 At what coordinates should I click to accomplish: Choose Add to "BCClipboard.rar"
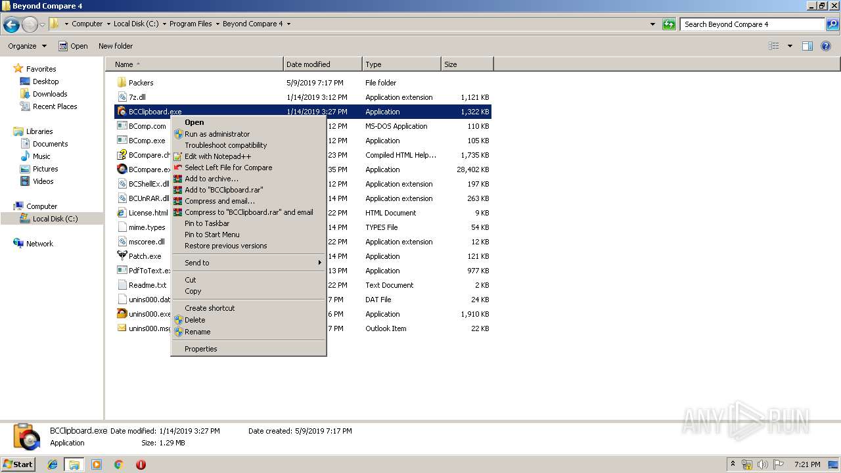(248, 190)
